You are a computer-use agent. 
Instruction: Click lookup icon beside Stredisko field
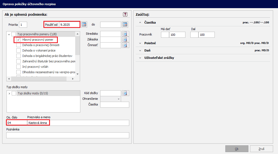[125, 34]
